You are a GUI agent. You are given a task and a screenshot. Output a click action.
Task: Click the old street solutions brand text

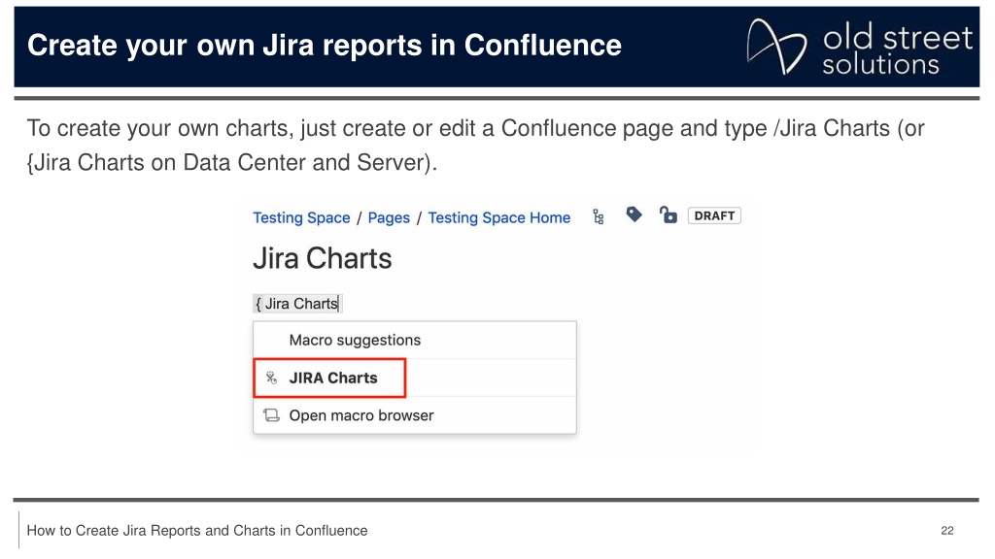click(x=897, y=49)
